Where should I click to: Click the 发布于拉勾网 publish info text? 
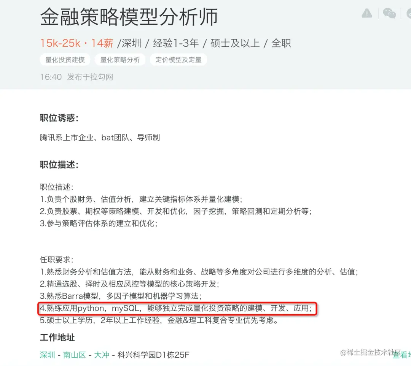click(x=90, y=77)
